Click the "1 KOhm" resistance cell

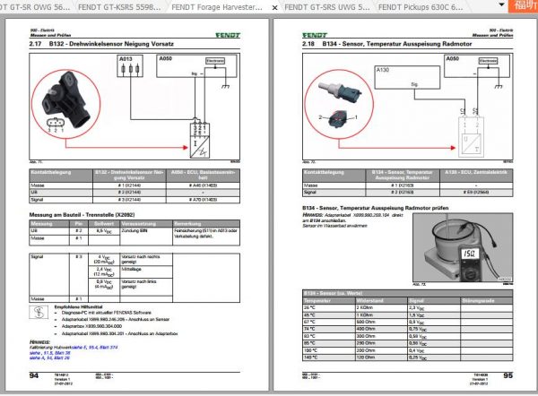pos(381,315)
